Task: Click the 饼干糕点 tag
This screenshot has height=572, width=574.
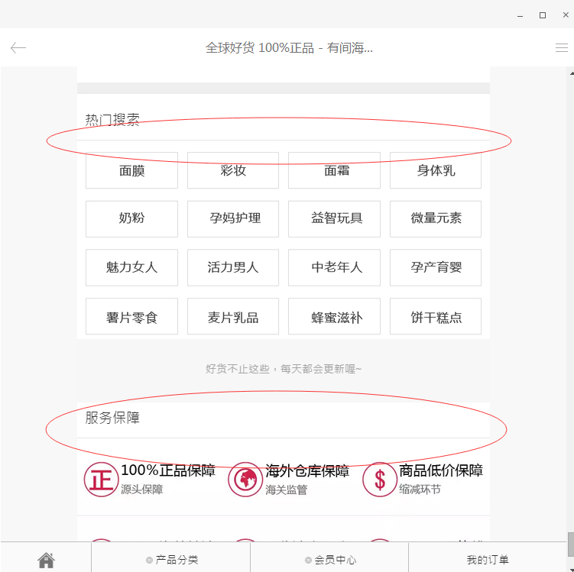Action: 436,317
